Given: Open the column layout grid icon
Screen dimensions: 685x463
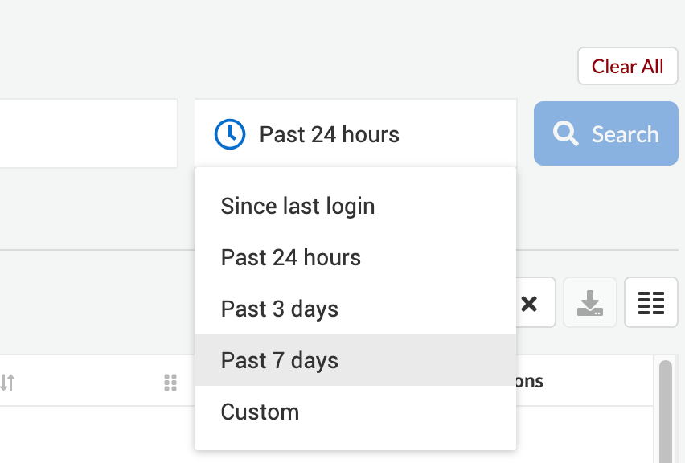Looking at the screenshot, I should 650,303.
